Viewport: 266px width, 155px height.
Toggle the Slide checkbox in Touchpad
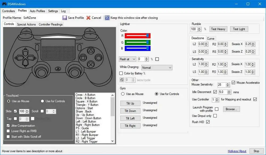coord(15,111)
